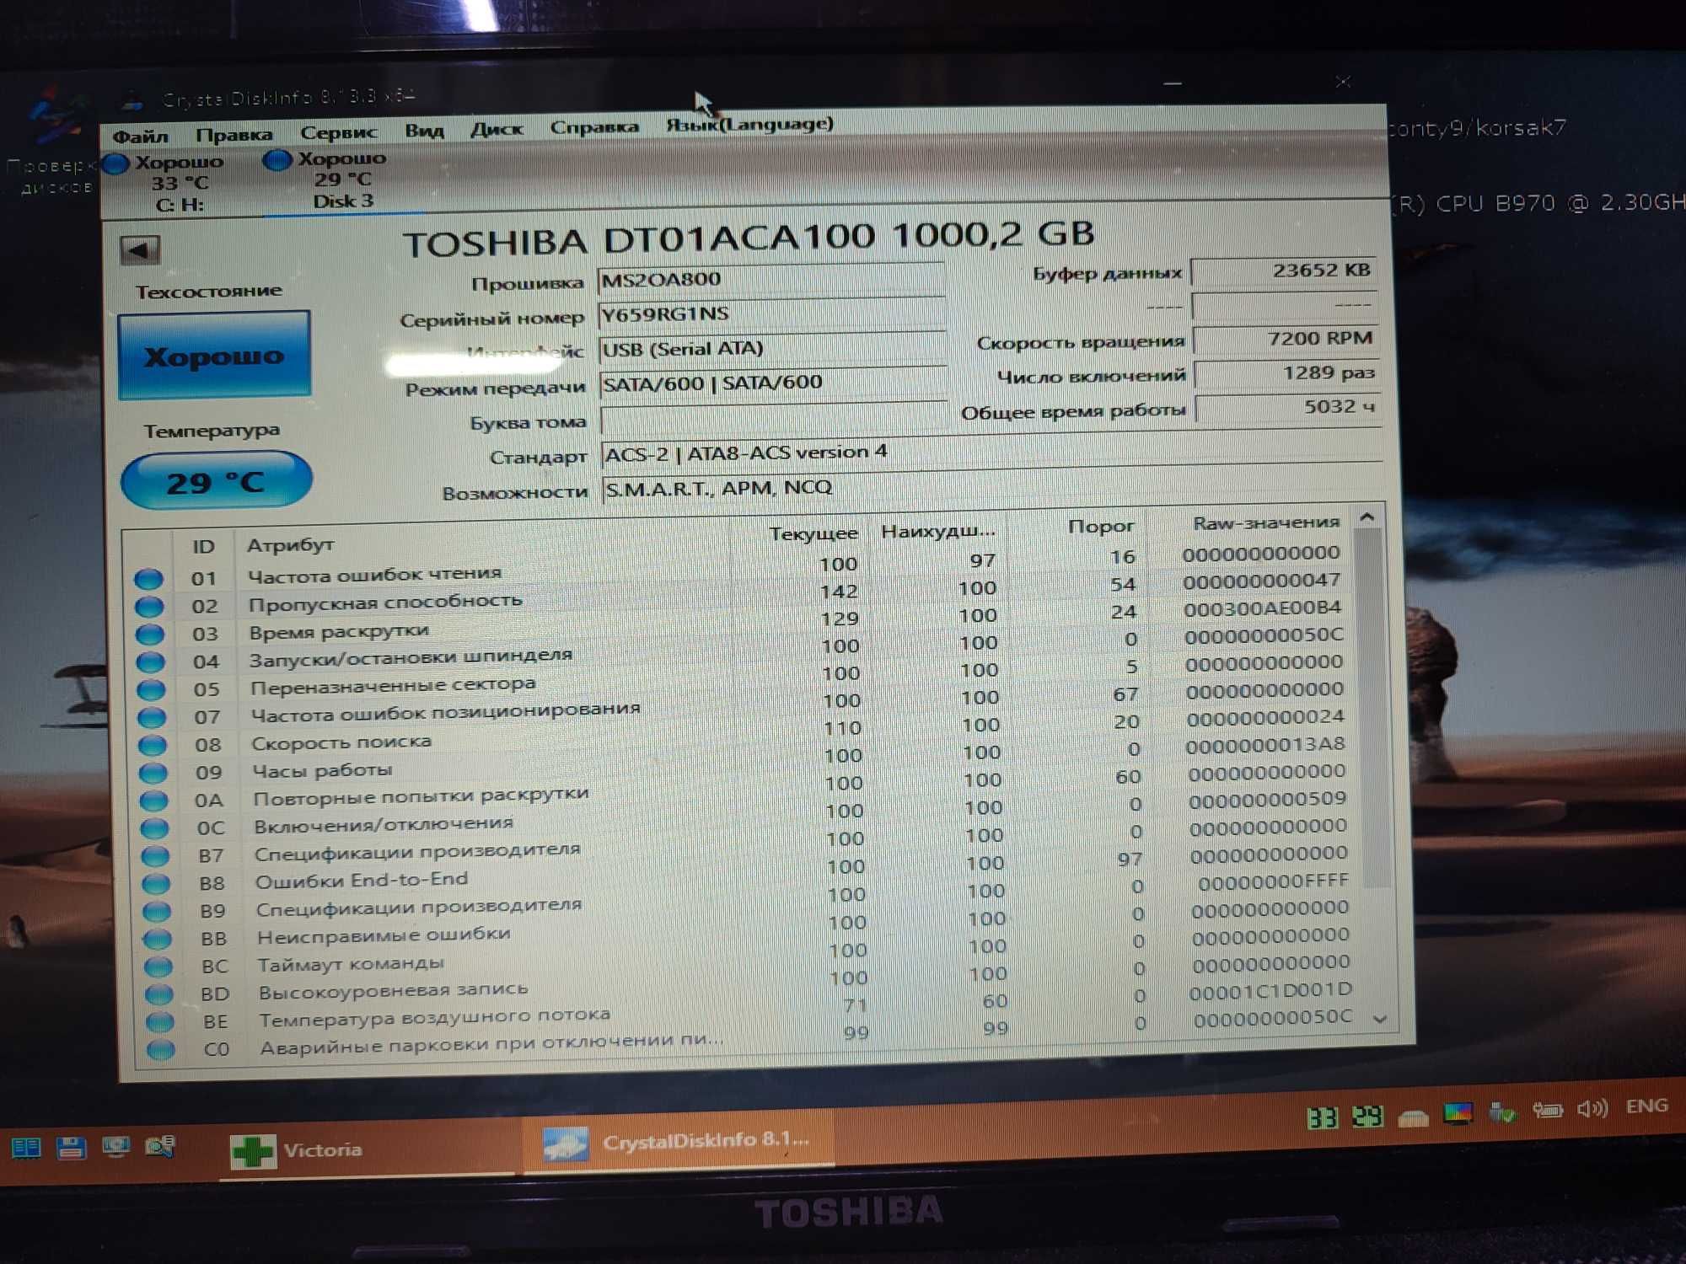Click status circle of attribute BE

[159, 1022]
